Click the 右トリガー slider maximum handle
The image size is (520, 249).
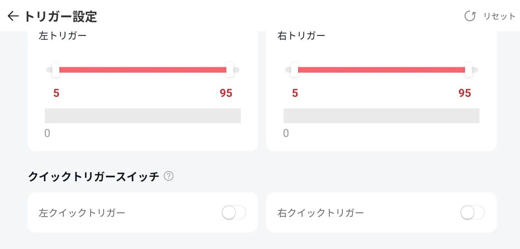click(468, 70)
